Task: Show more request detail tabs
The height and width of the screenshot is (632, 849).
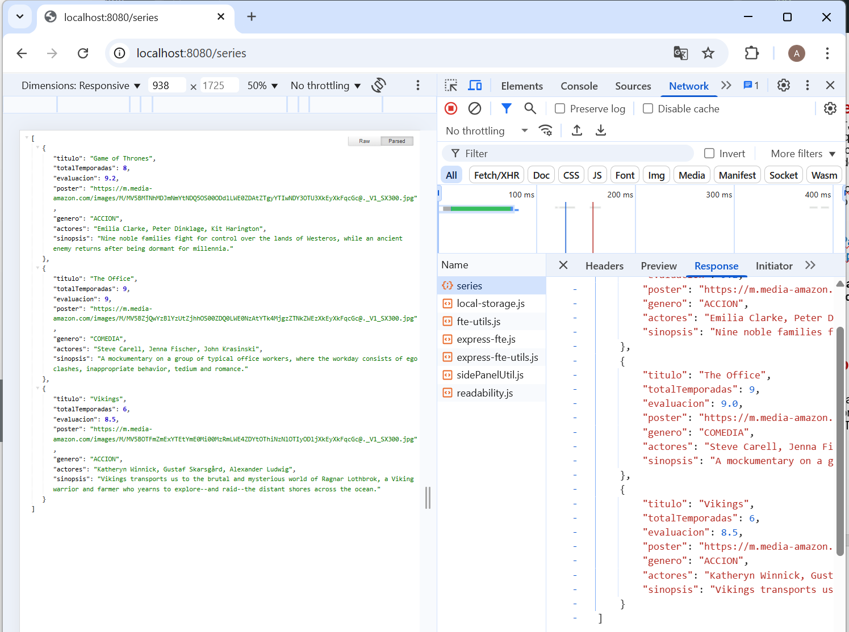Action: (810, 266)
